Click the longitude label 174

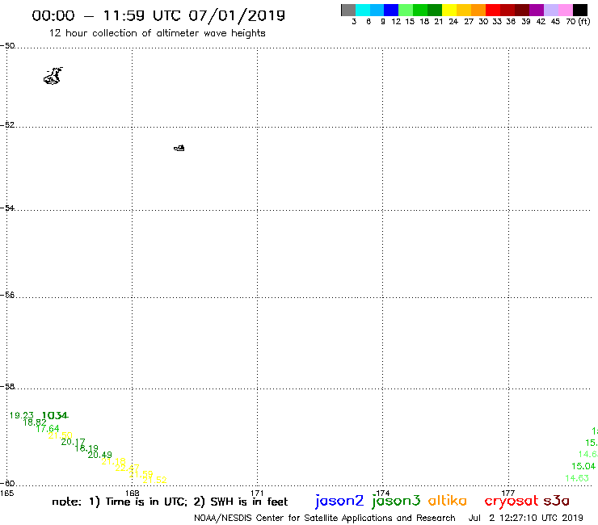[x=382, y=493]
